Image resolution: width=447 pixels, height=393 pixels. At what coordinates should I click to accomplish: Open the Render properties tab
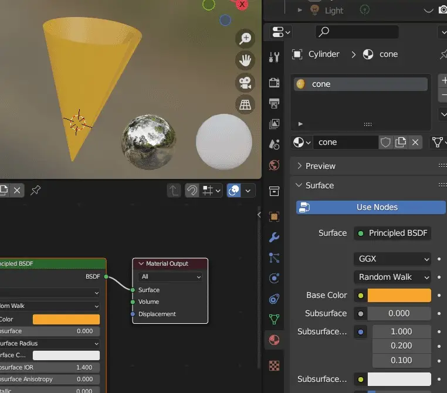point(274,83)
